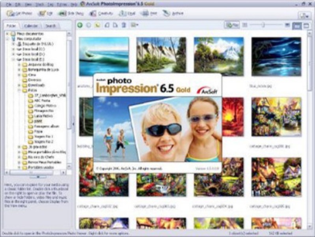Expand the Disco local (D:) node
This screenshot has height=237, width=315.
pyautogui.click(x=13, y=55)
